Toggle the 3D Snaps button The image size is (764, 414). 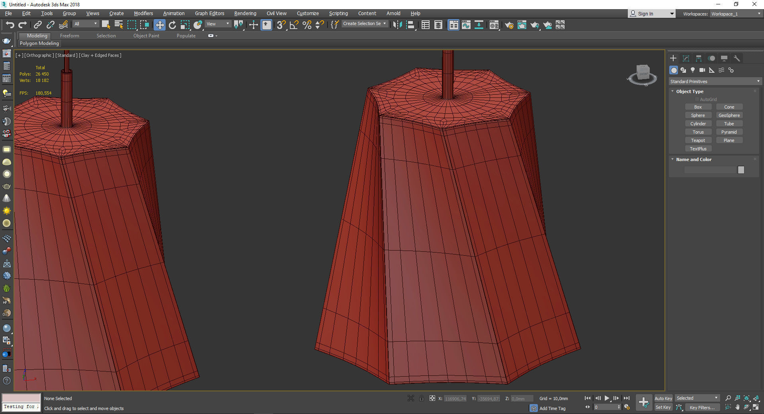(x=281, y=25)
